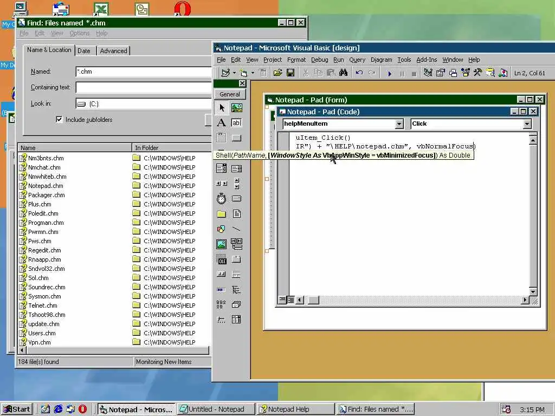Click the Paste icon in the toolbar
The width and height of the screenshot is (555, 416).
click(331, 73)
